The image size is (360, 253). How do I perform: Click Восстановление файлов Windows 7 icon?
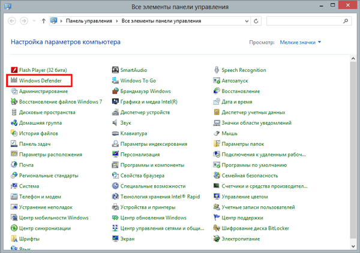point(14,101)
